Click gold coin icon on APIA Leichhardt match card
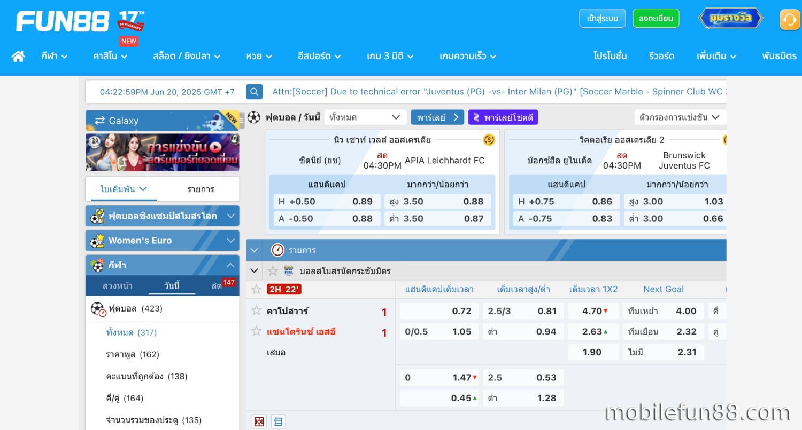The image size is (802, 430). (489, 140)
